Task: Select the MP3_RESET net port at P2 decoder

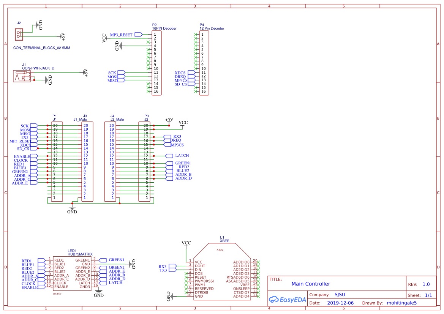Action: coord(139,35)
